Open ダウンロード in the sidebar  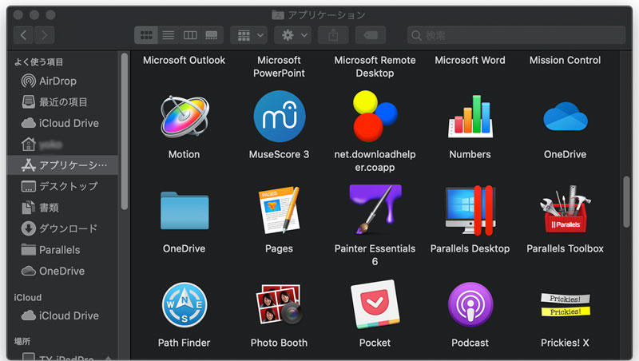(x=63, y=228)
